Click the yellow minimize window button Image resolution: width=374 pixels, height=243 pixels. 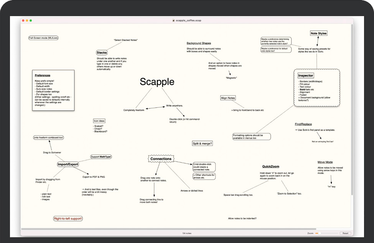tap(26, 20)
